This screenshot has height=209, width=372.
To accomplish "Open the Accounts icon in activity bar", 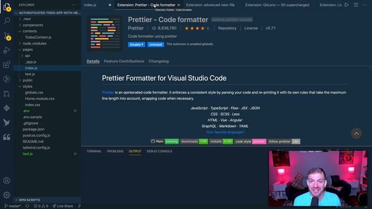I will (x=6, y=181).
